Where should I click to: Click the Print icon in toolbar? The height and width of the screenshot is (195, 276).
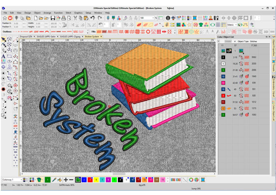click(64, 18)
